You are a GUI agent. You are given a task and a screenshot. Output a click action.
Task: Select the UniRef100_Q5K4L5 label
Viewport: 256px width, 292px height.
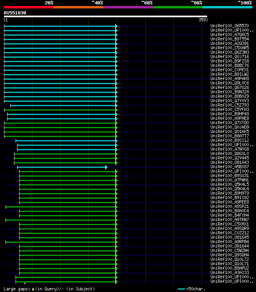point(230,184)
